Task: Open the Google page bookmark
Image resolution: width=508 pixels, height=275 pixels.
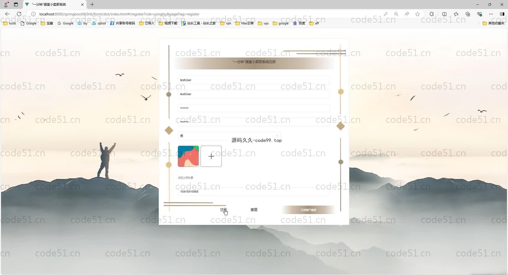Action: 29,23
